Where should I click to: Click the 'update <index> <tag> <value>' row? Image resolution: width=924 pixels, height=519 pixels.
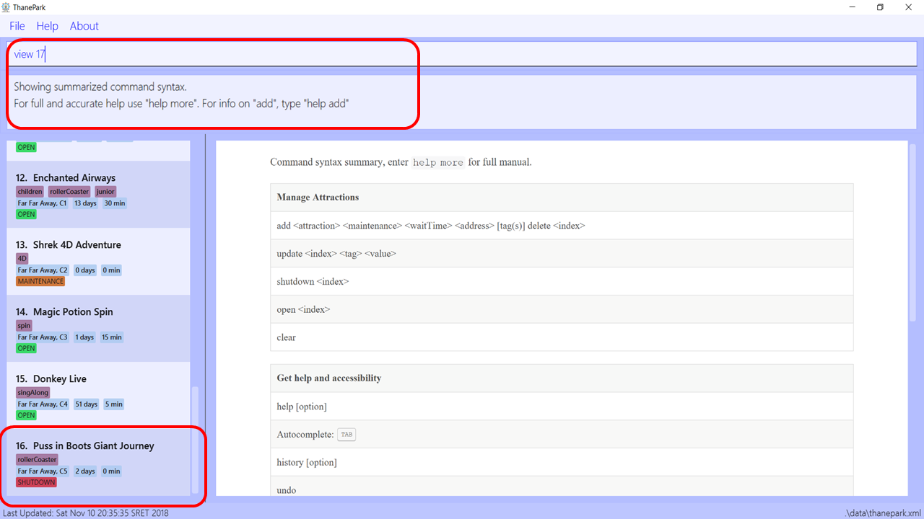(562, 254)
